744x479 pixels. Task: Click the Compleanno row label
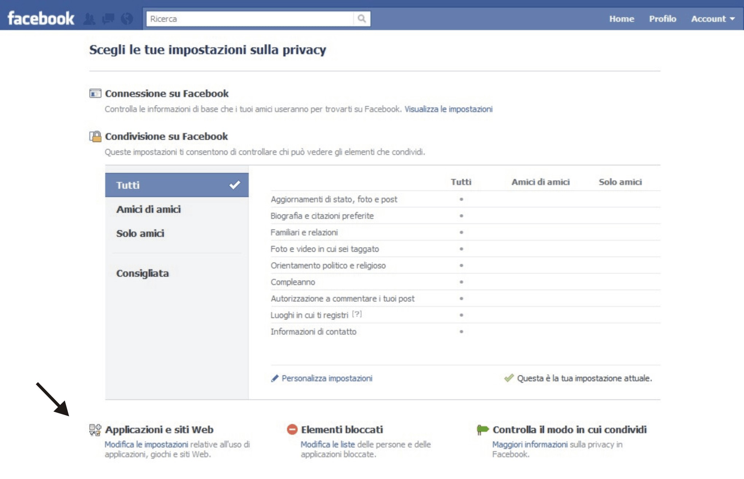click(293, 282)
